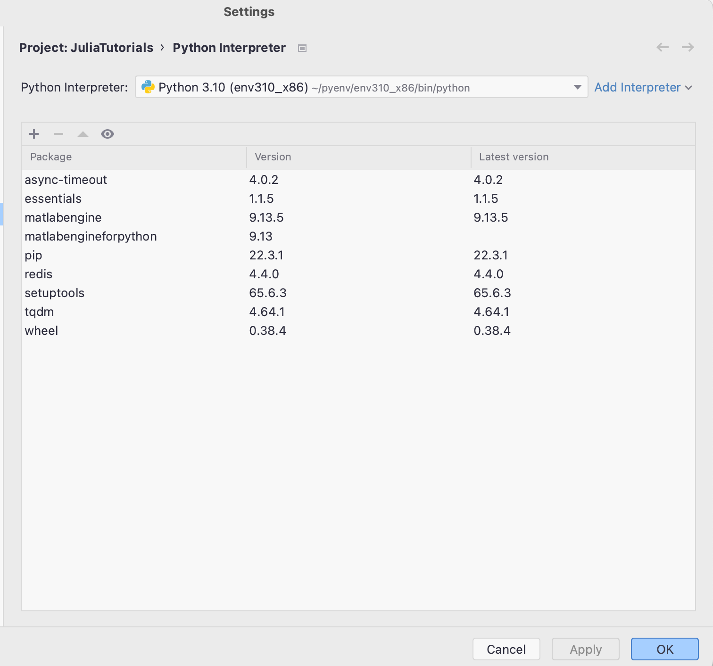Viewport: 713px width, 666px height.
Task: Cancel the settings dialog
Action: 506,649
